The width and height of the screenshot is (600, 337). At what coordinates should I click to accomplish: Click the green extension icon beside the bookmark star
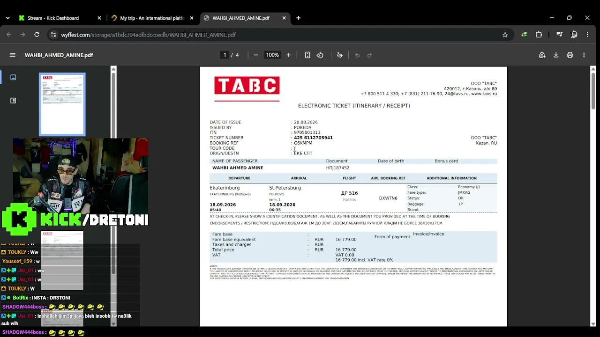(x=524, y=35)
